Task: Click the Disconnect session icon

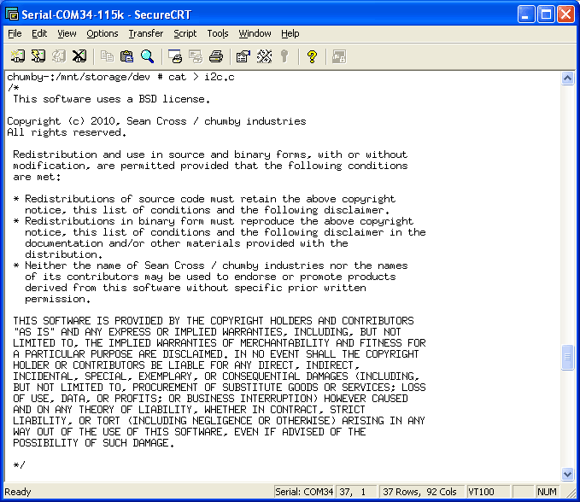Action: 79,56
